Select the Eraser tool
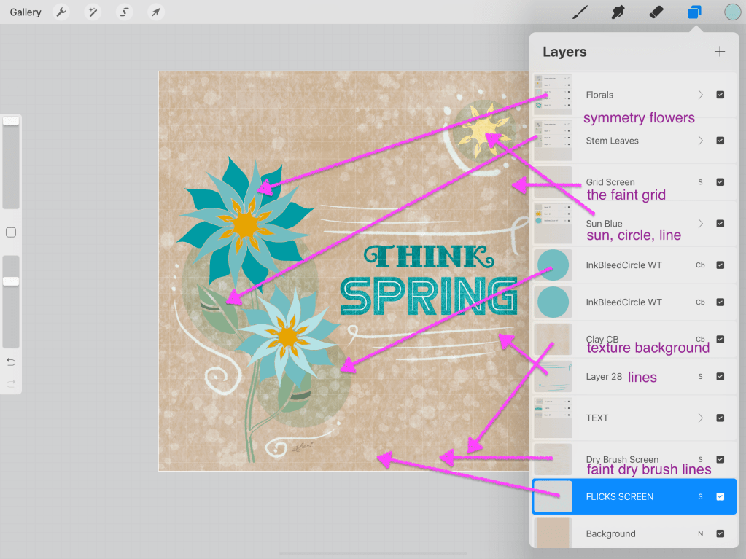Screen dimensions: 746x559 [x=656, y=12]
